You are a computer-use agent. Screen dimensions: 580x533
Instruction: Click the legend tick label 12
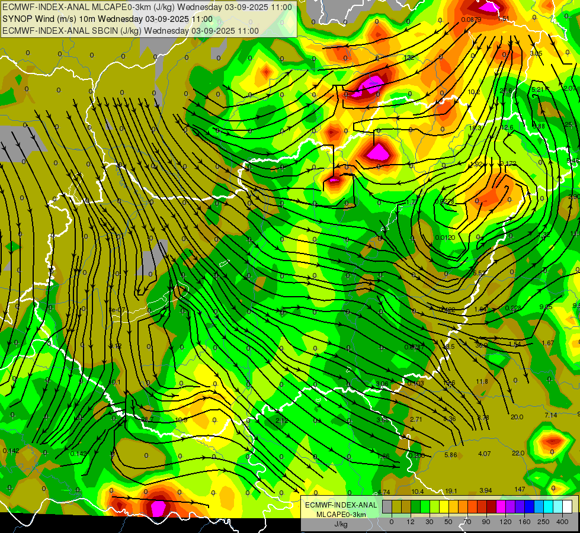[x=411, y=522]
